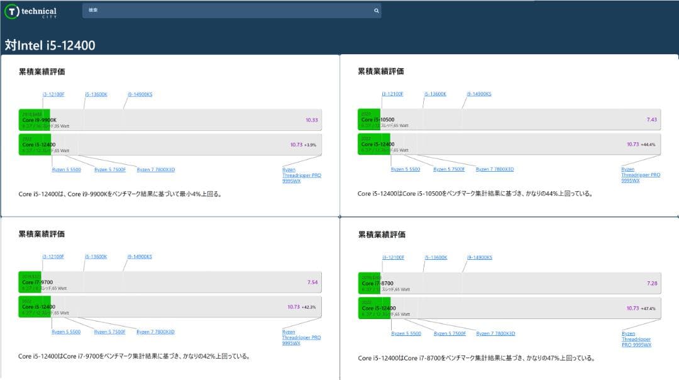The height and width of the screenshot is (380, 679).
Task: Open Ryzen 5 7500F link in Core i9-9900K panel
Action: pyautogui.click(x=110, y=169)
